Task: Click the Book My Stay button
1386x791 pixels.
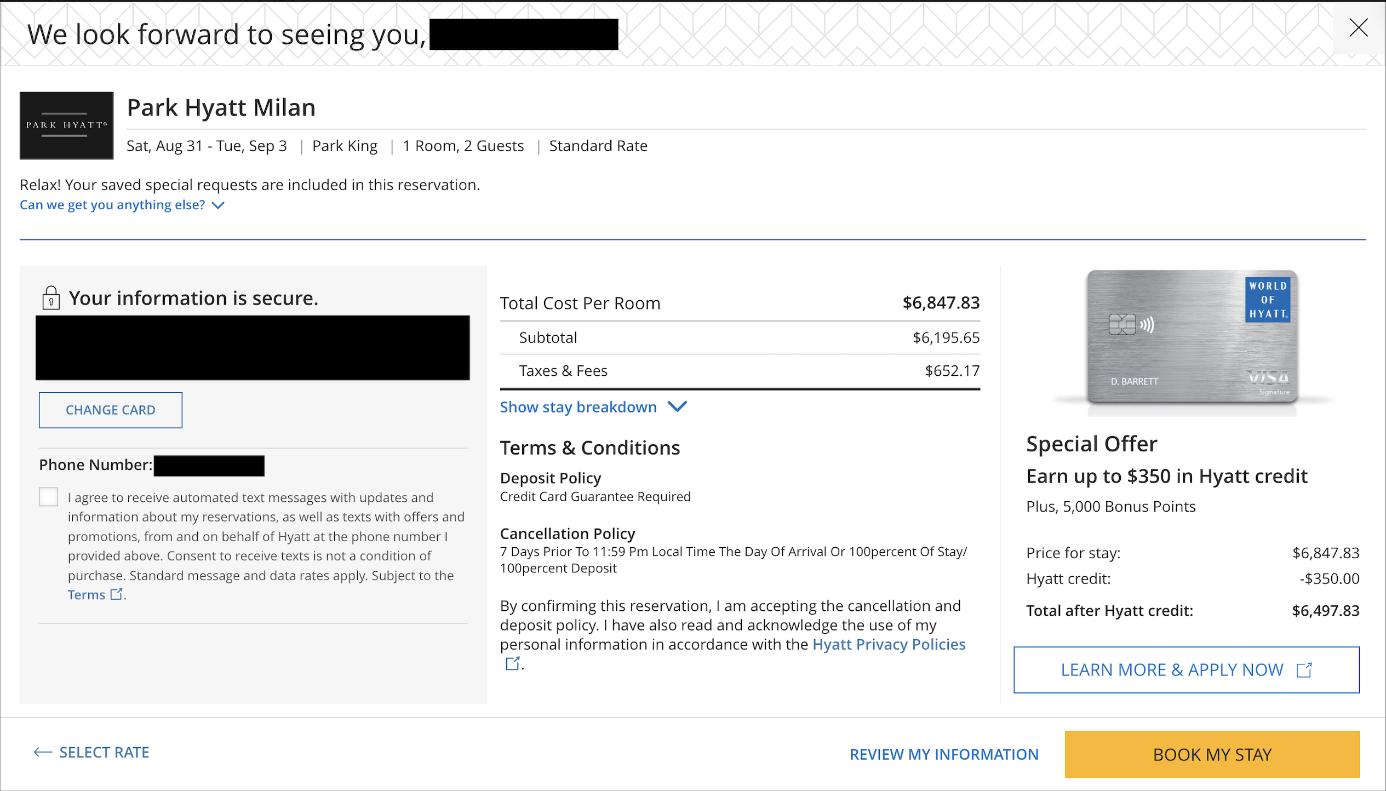Action: click(x=1212, y=754)
